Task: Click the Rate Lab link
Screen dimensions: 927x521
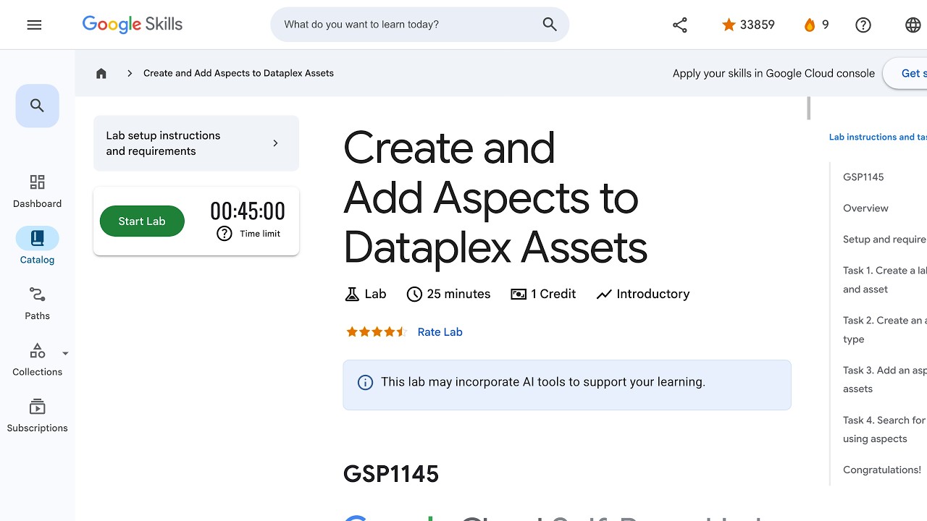Action: click(440, 332)
